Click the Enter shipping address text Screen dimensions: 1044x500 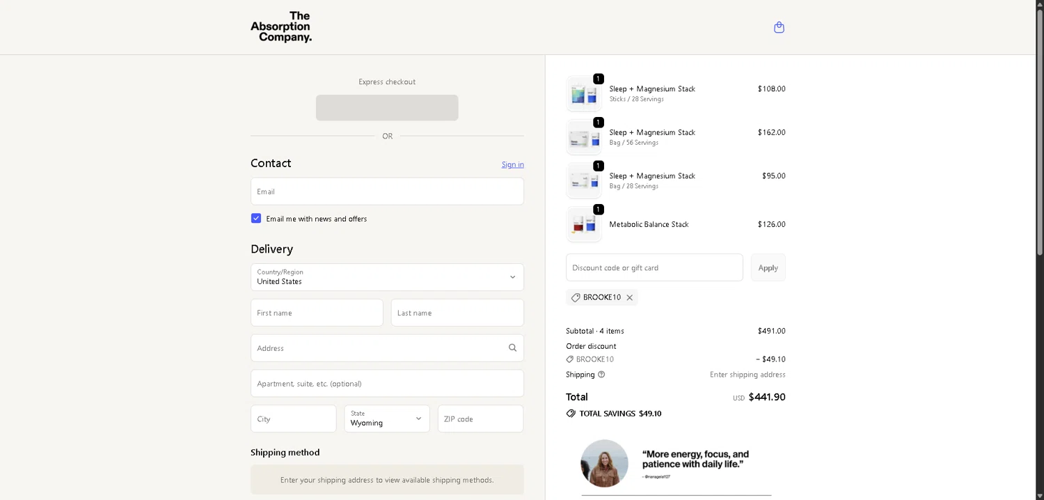(748, 375)
